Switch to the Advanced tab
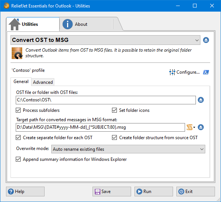This screenshot has height=202, width=221. pos(43,82)
